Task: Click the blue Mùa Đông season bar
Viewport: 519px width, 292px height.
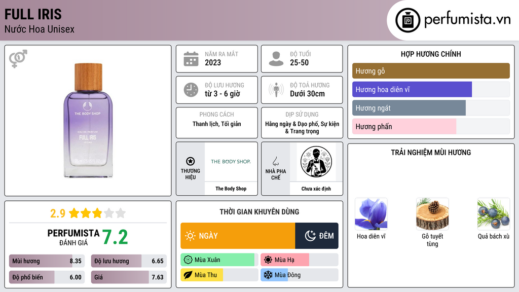Action: point(299,275)
